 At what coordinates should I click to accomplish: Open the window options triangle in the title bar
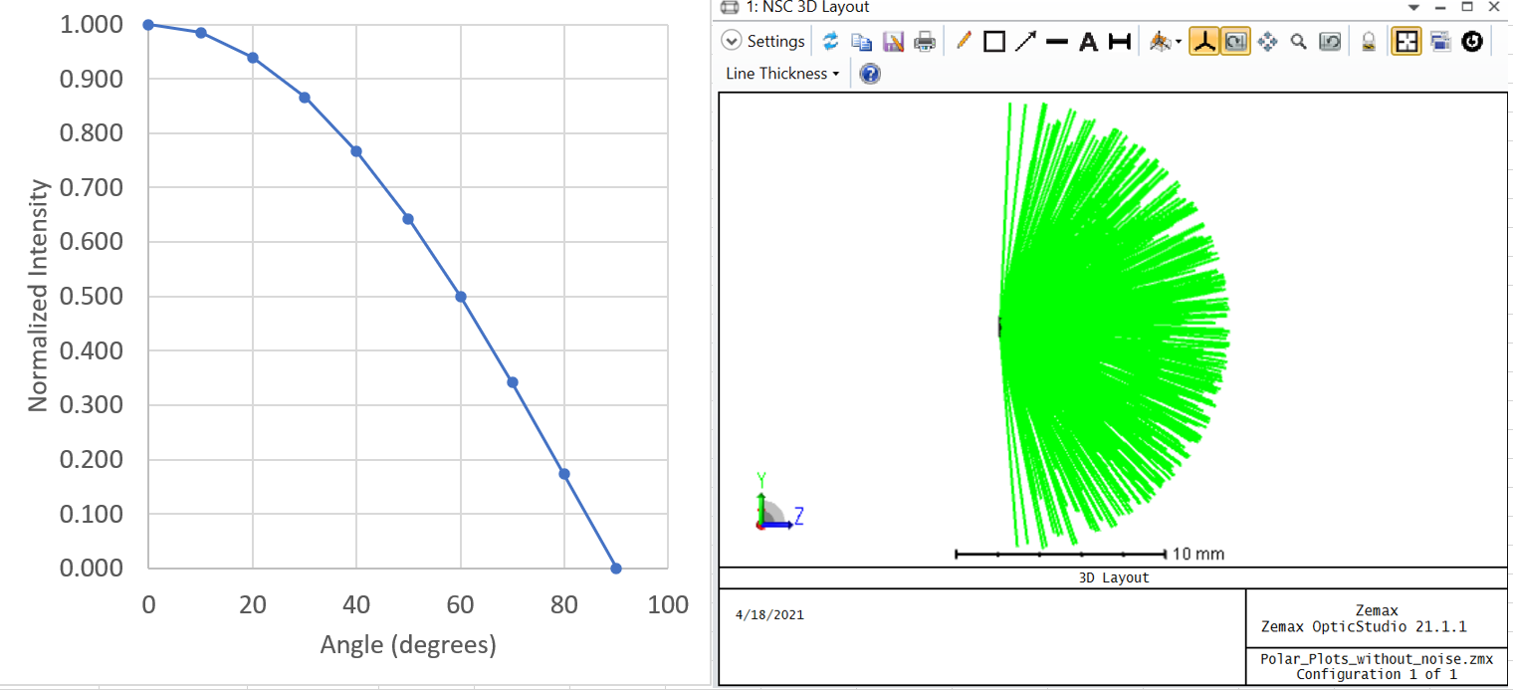[x=1413, y=7]
